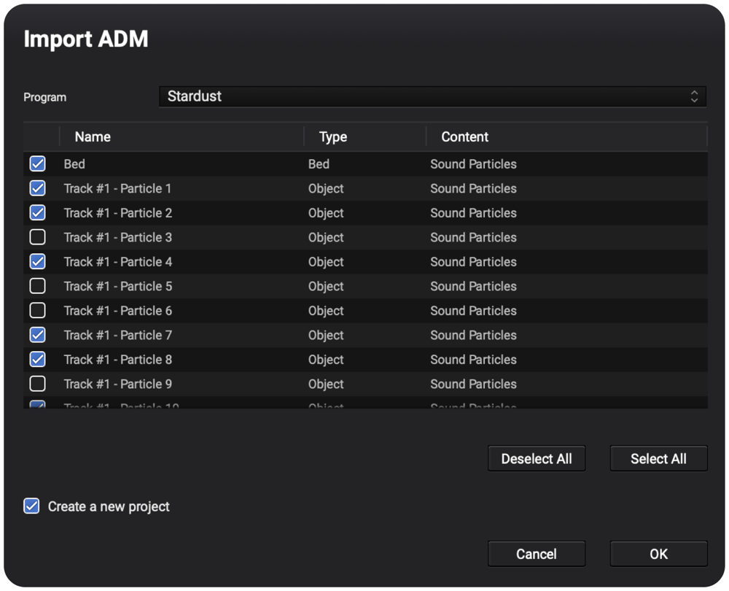Sort list by Name column header
The width and height of the screenshot is (729, 591).
(x=93, y=136)
